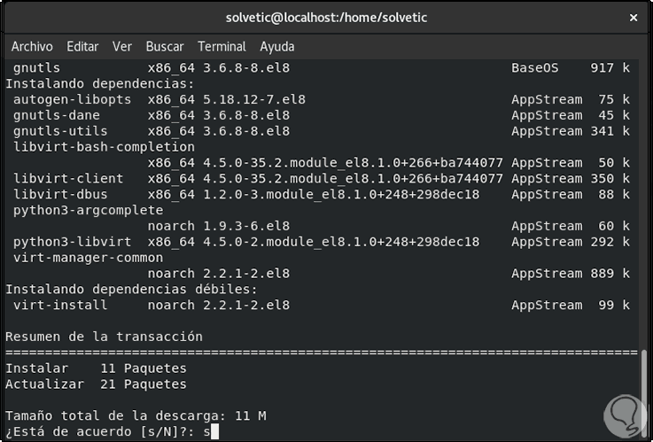Click the 'Actualizar 21 Paquetes' line
The width and height of the screenshot is (653, 442).
click(x=96, y=384)
